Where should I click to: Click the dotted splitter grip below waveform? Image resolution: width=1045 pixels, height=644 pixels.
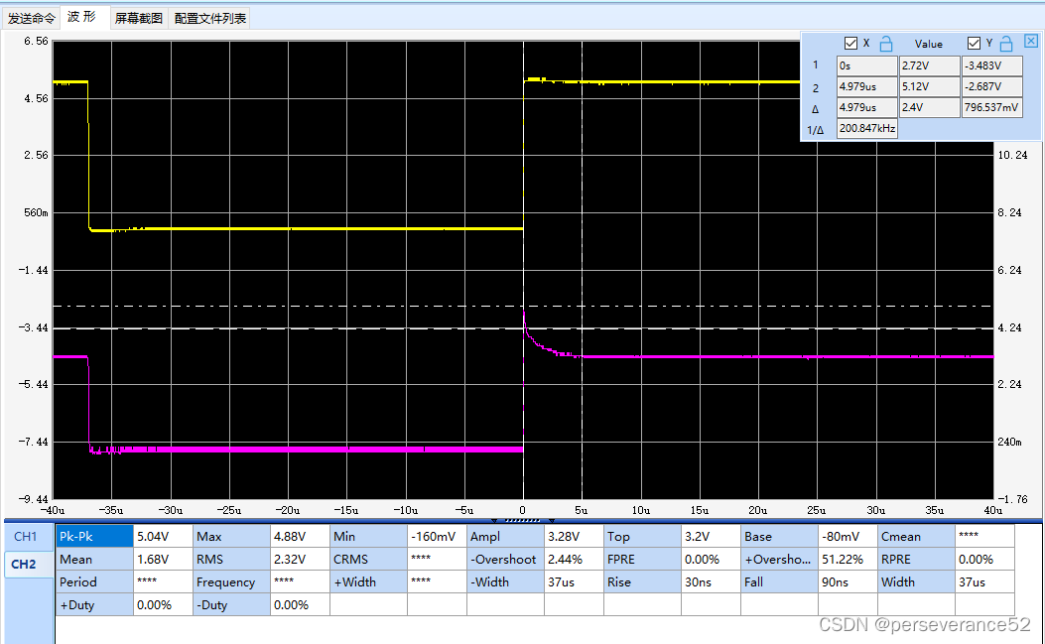click(x=522, y=520)
